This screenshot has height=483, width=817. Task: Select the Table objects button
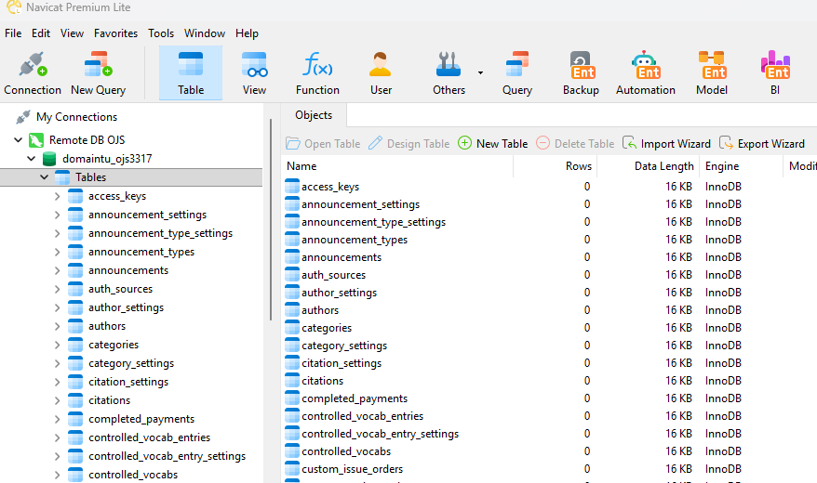tap(191, 73)
